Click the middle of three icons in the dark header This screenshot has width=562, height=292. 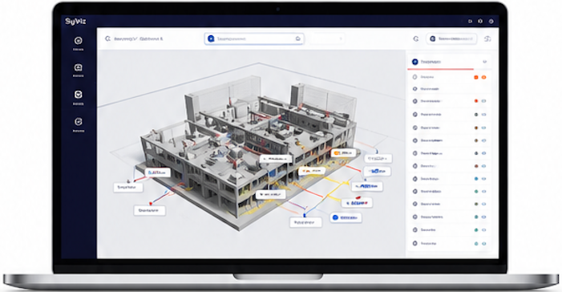coord(480,22)
